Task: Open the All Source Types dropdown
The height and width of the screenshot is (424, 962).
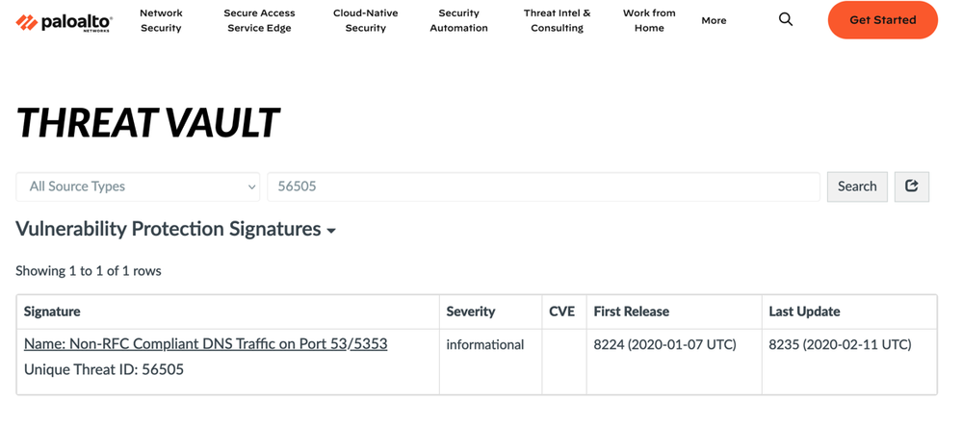Action: (x=138, y=187)
